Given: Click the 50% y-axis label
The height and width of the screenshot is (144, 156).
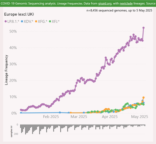Looking at the screenshot, I should [x=13, y=31].
